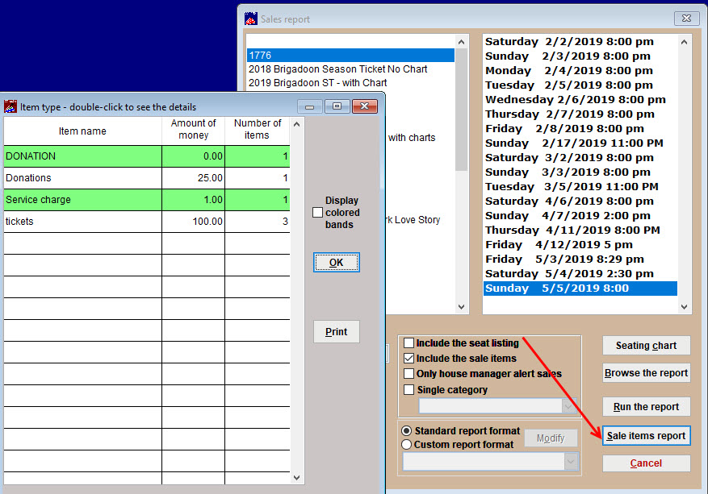Viewport: 708px width, 494px height.
Task: Close the Item type window
Action: [x=364, y=106]
